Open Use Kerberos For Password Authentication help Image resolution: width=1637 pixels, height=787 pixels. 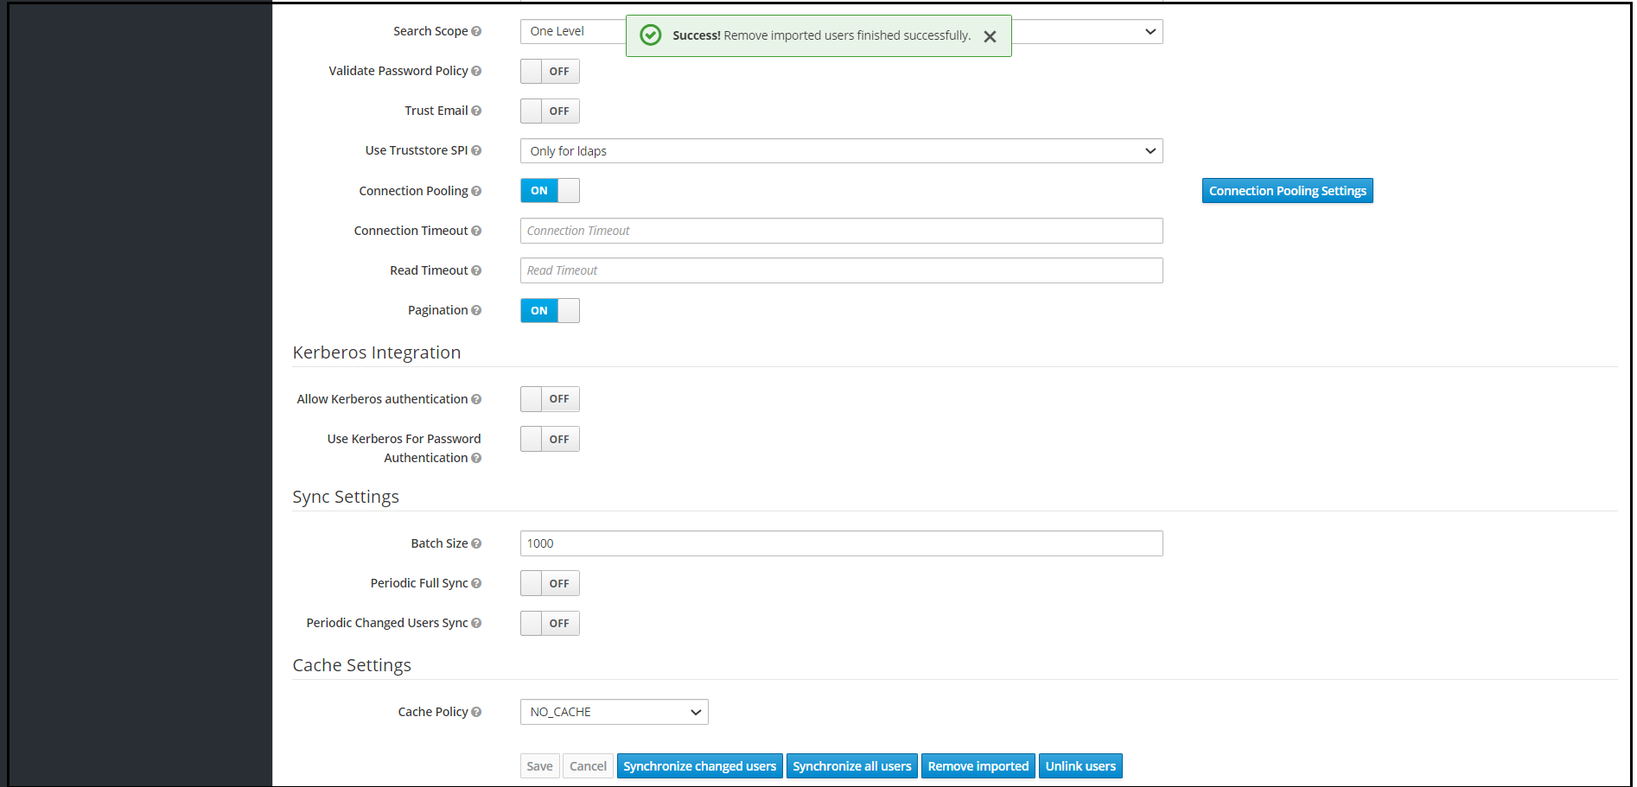[476, 458]
